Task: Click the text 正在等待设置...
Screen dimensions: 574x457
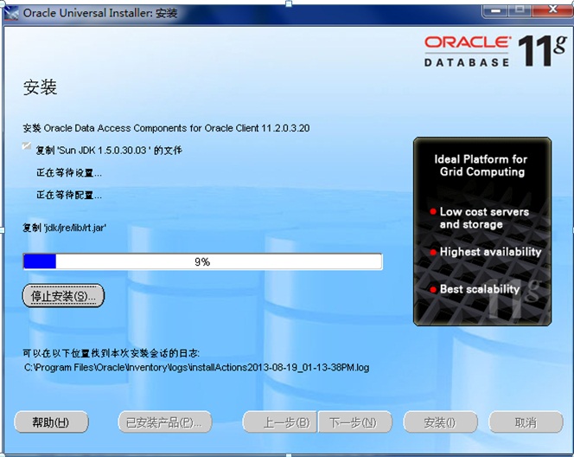Action: [x=69, y=172]
